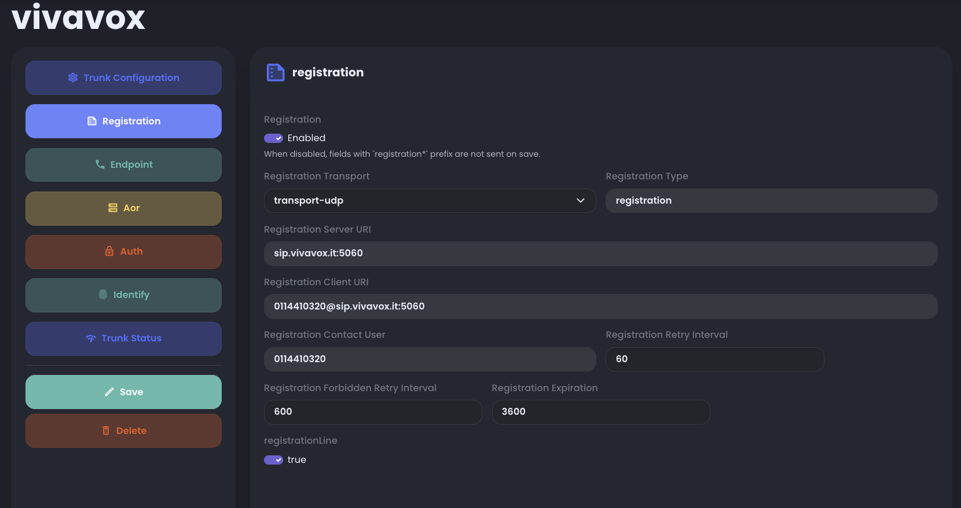Click the Registration Type field
961x508 pixels.
click(x=771, y=201)
